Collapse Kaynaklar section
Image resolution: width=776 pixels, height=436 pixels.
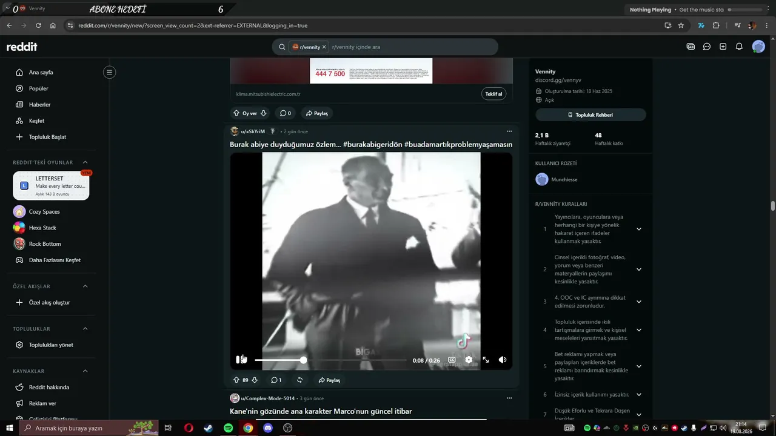click(x=85, y=371)
